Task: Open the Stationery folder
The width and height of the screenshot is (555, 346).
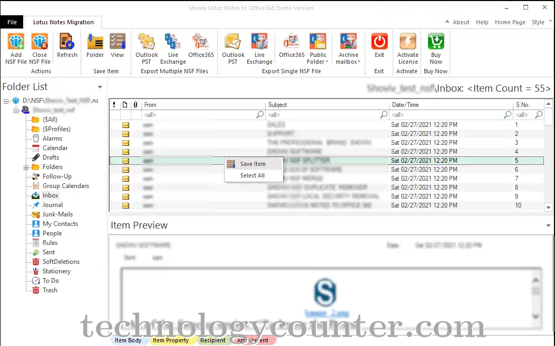Action: 56,271
